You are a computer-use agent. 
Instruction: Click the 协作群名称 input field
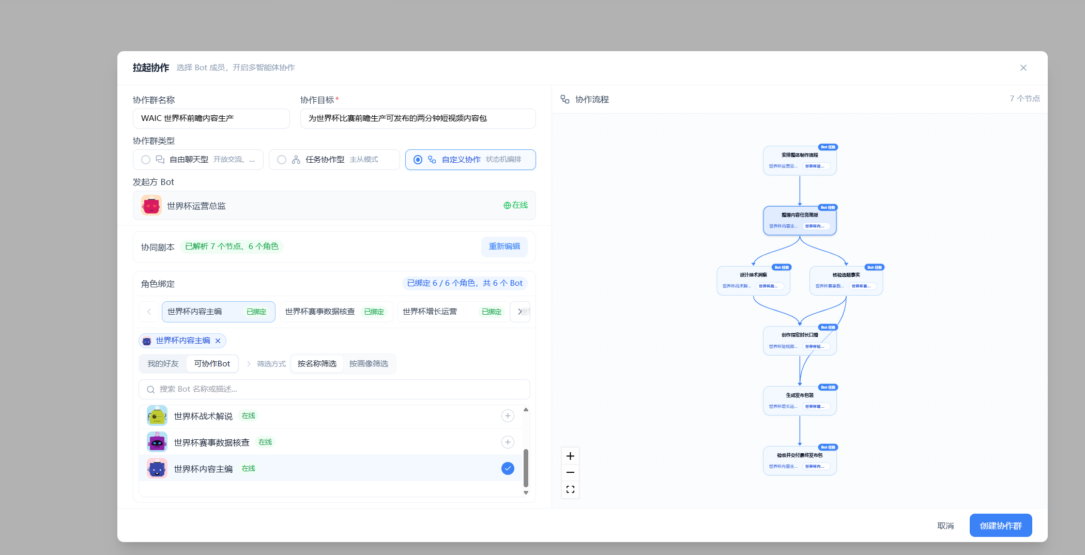[211, 118]
